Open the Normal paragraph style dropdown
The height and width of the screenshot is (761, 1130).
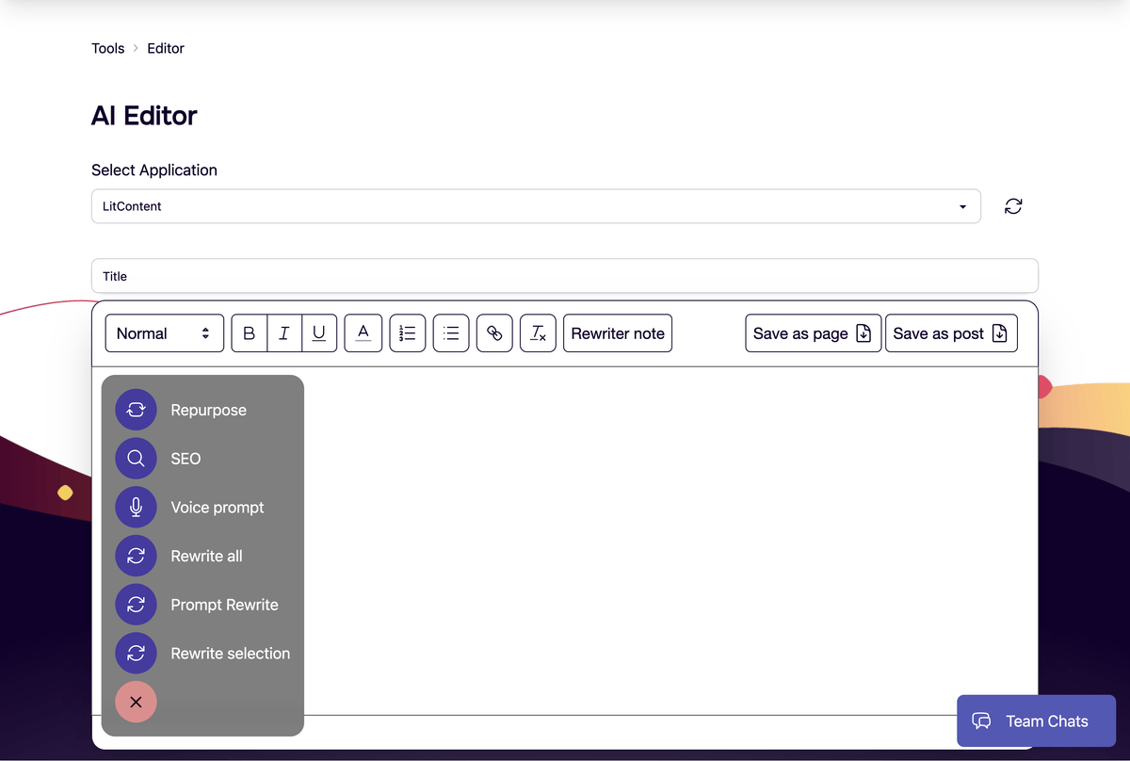pyautogui.click(x=164, y=332)
